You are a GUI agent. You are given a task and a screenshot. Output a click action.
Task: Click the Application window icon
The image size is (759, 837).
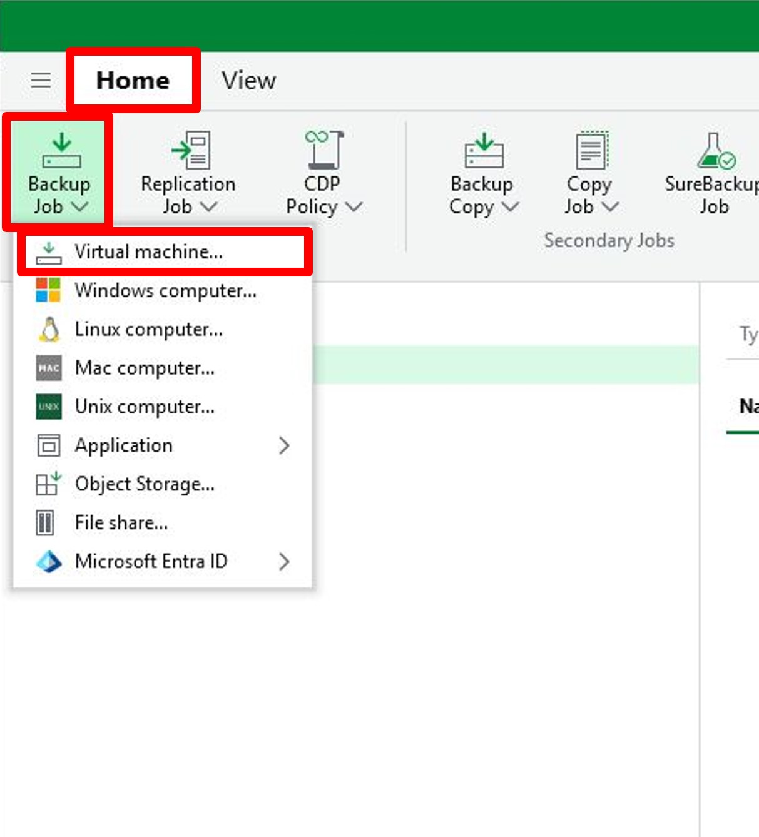48,445
